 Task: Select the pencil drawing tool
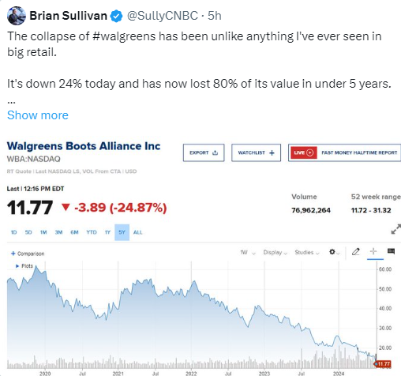[356, 252]
